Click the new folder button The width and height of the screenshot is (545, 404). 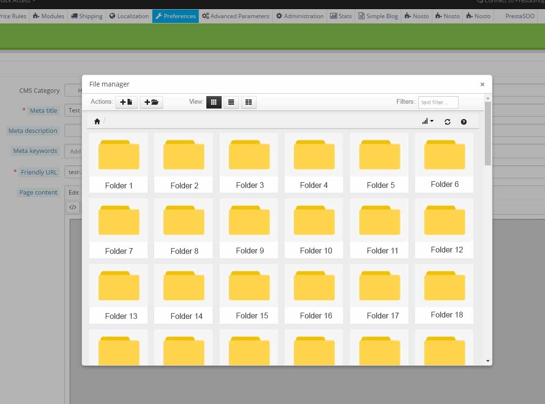click(151, 102)
